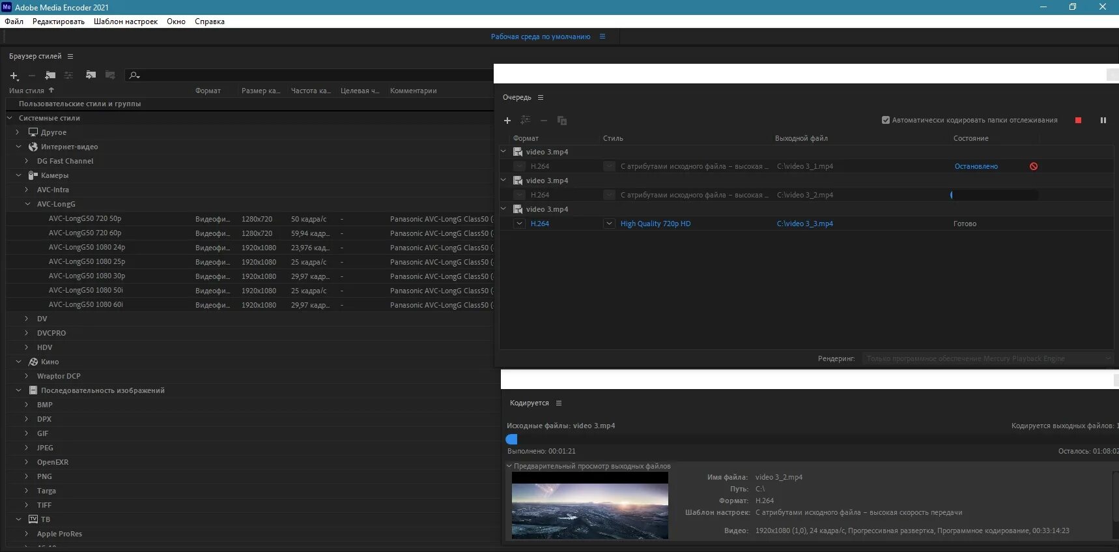Collapse the Системные стили group

point(10,118)
